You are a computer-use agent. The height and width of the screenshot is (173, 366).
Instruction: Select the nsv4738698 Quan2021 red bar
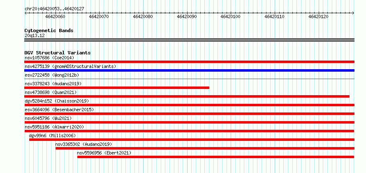pos(187,96)
